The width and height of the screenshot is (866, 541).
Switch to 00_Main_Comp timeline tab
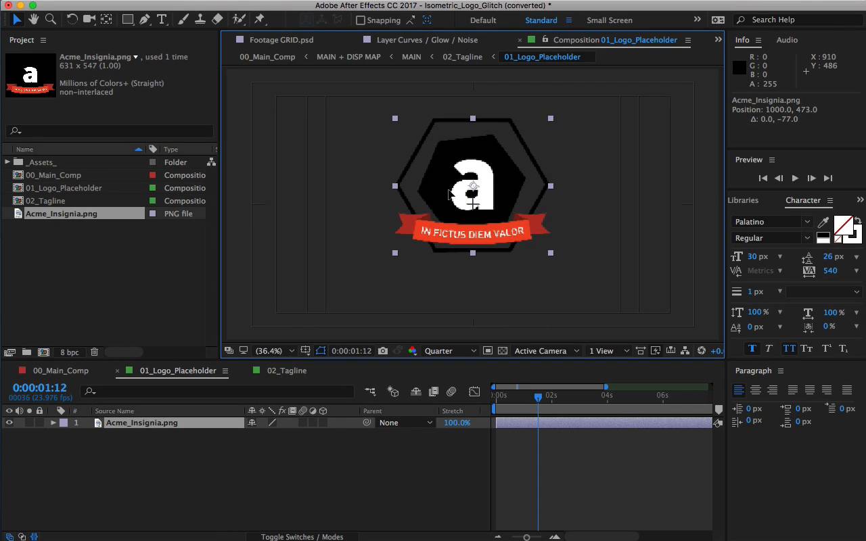[61, 371]
